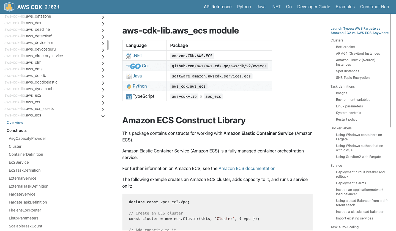The width and height of the screenshot is (396, 231).
Task: Expand the aws_detective module chevron
Action: point(103,37)
